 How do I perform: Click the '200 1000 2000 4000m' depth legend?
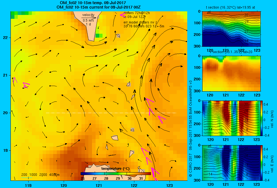(40, 175)
